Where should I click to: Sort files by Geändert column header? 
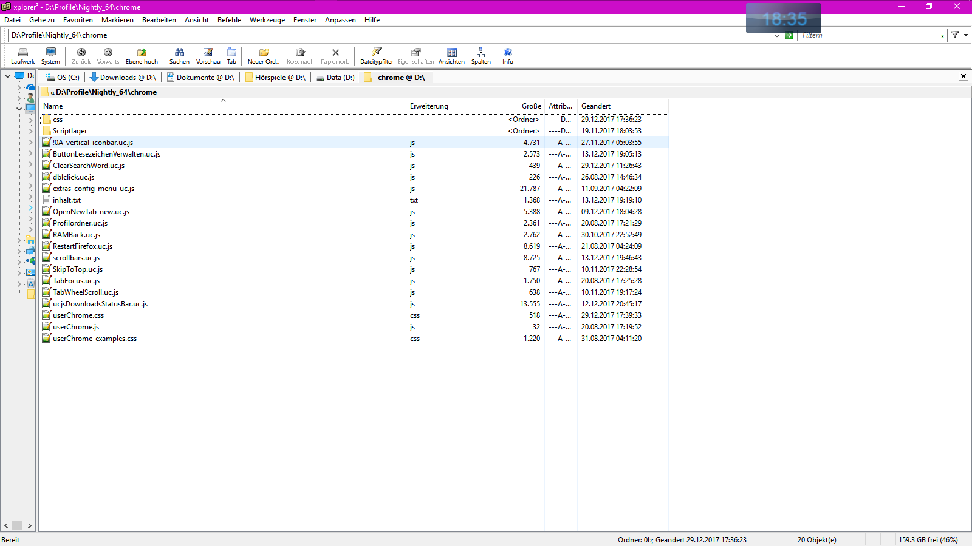coord(596,106)
